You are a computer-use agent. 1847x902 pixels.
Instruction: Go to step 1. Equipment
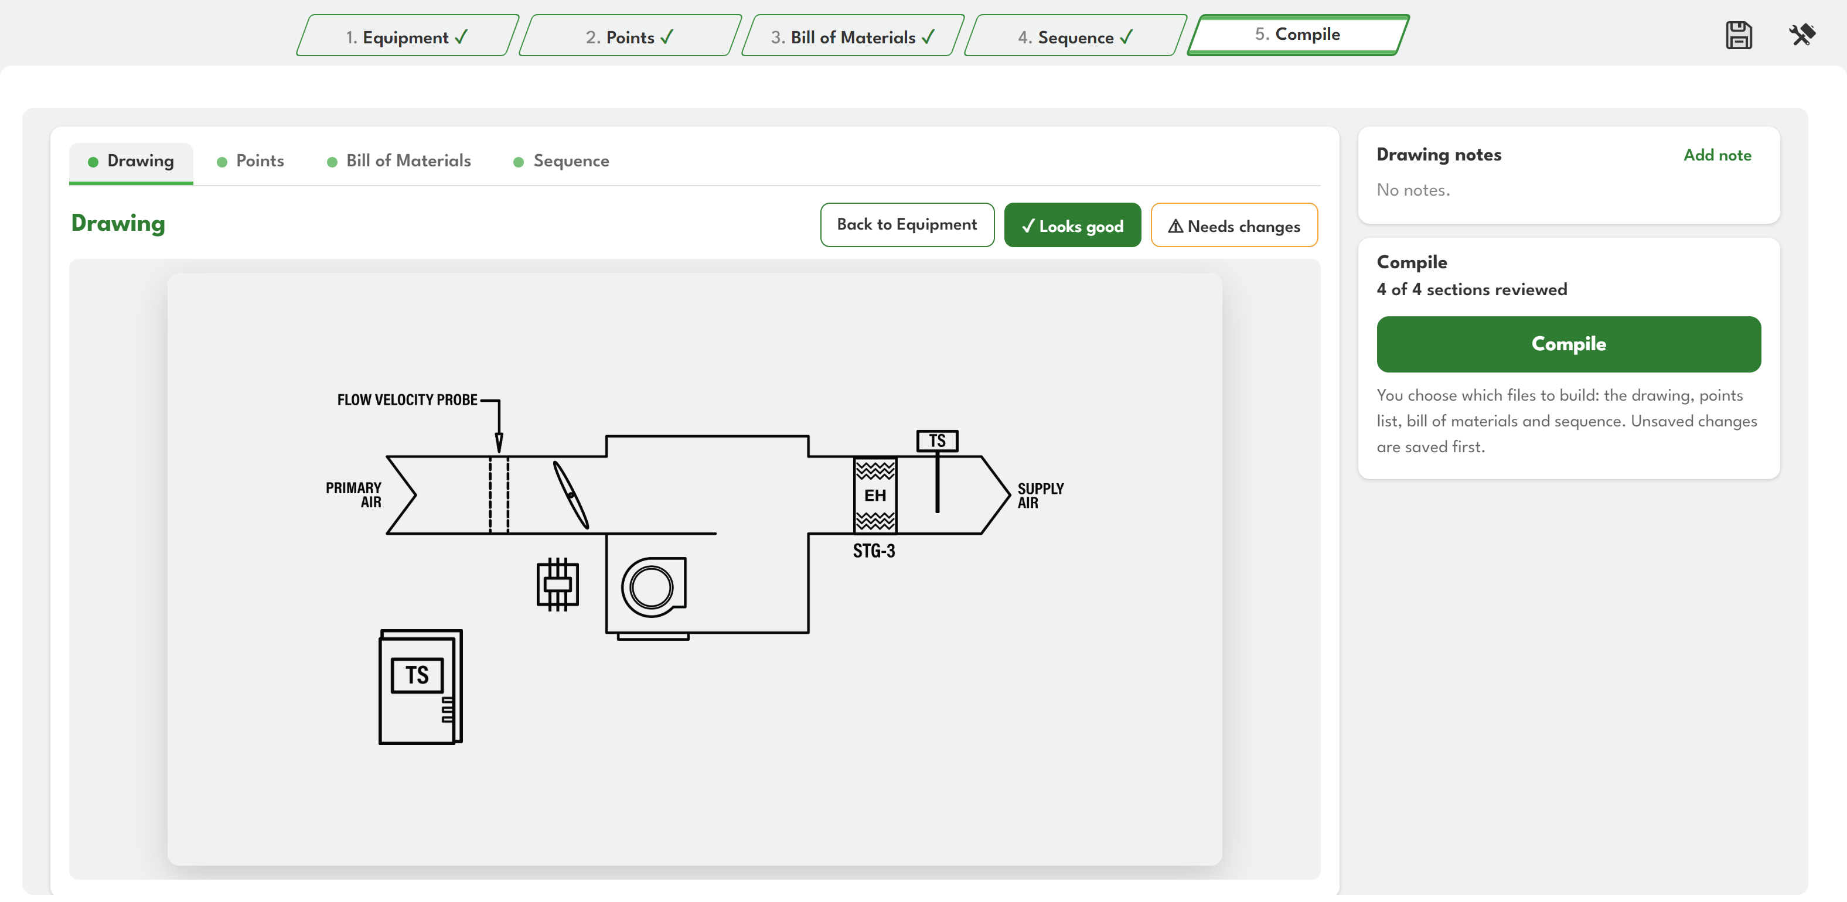point(407,36)
